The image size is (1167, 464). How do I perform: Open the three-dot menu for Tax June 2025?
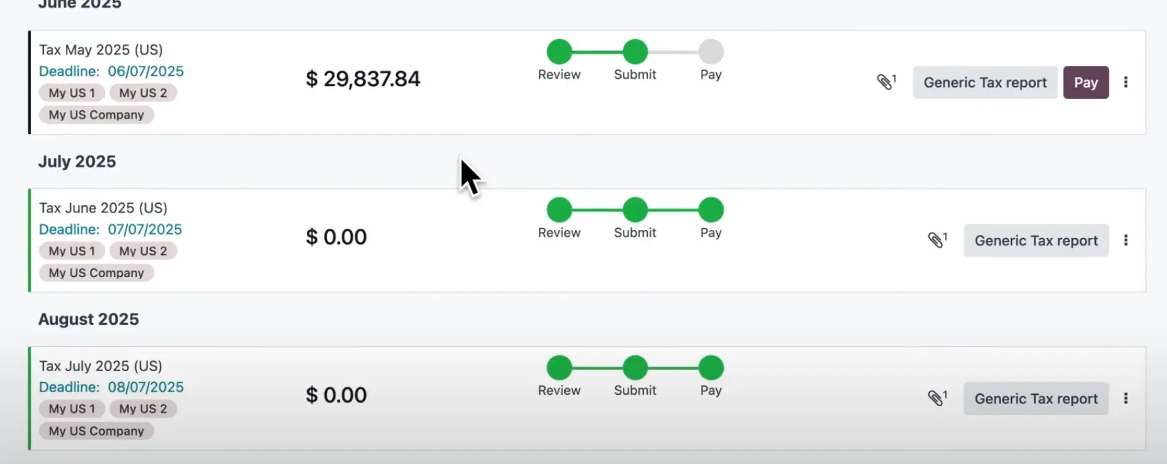1125,240
